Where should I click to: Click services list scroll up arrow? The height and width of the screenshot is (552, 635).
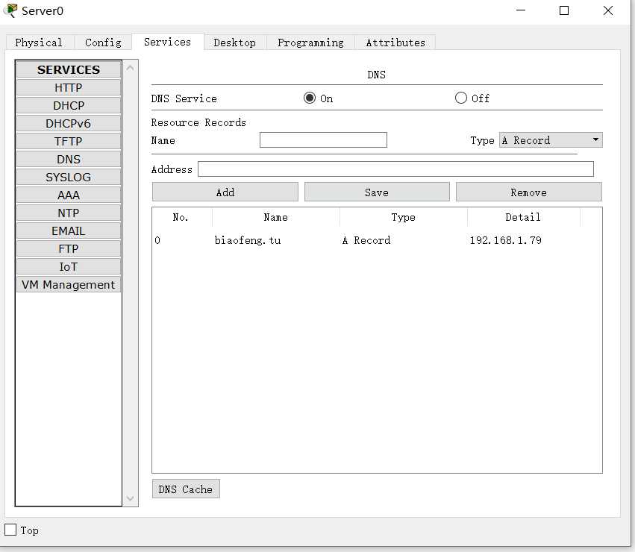pyautogui.click(x=130, y=68)
